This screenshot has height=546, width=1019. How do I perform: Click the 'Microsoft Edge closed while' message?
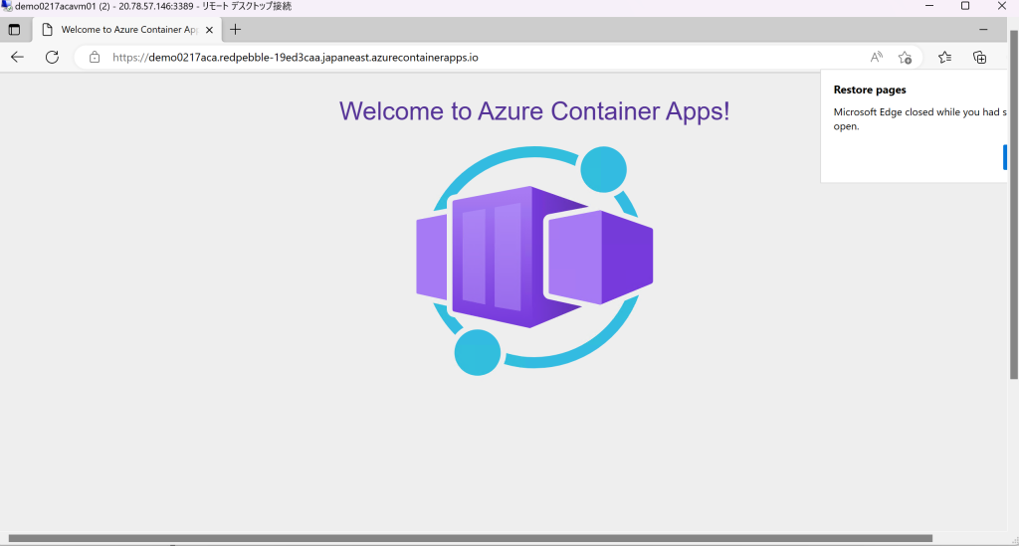tap(919, 118)
